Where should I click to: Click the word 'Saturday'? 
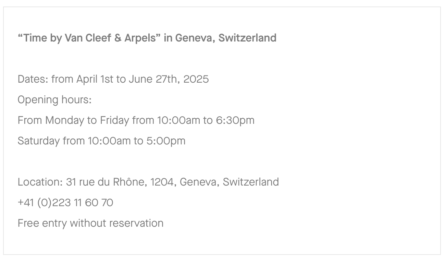39,141
